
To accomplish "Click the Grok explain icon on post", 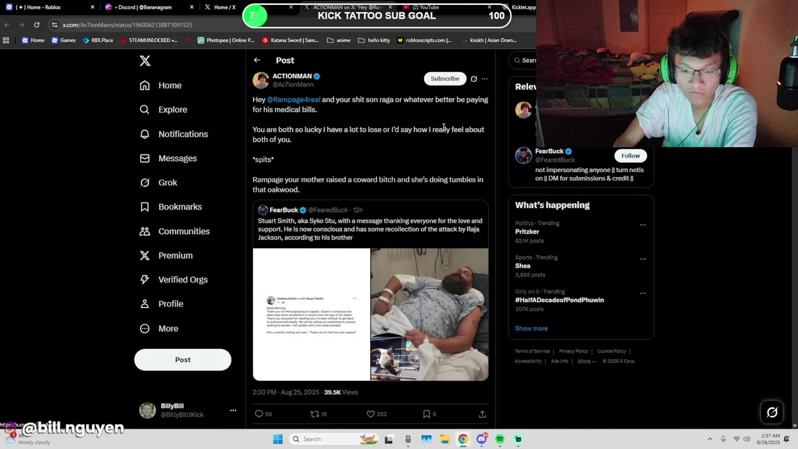I will pos(474,79).
